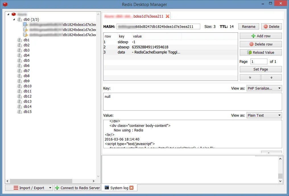Open the PHP Serialize View as dropdown
Viewport: 289px width, 196px height.
(x=264, y=88)
